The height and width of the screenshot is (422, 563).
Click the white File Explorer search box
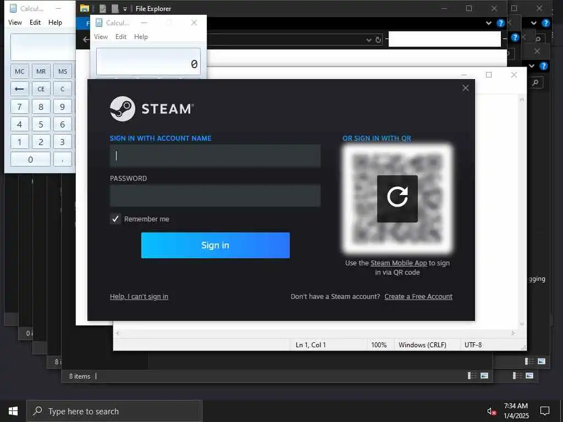click(x=444, y=39)
